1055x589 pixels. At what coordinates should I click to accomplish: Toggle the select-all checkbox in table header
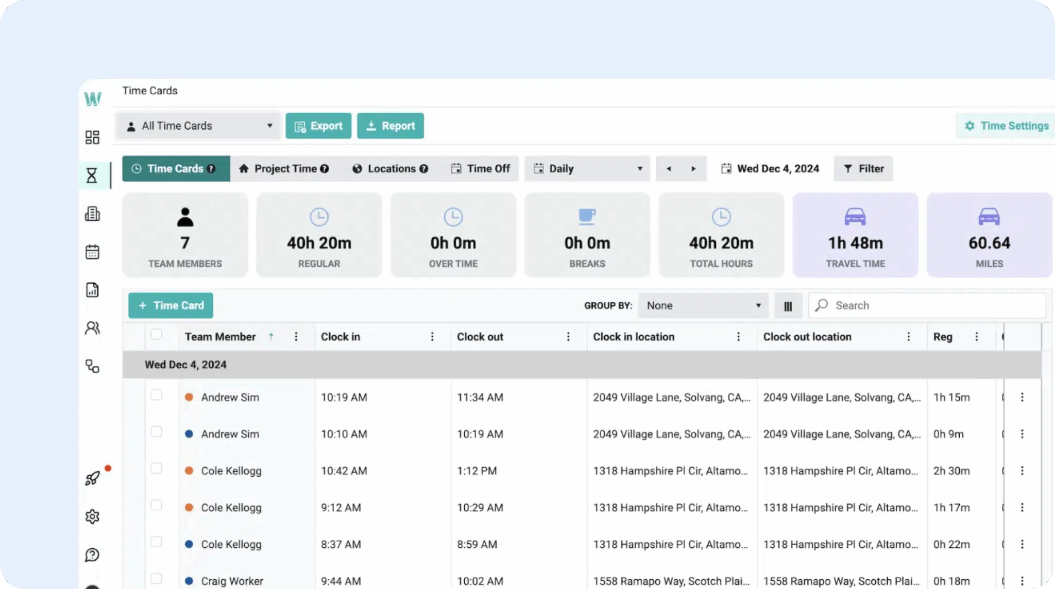click(x=156, y=335)
